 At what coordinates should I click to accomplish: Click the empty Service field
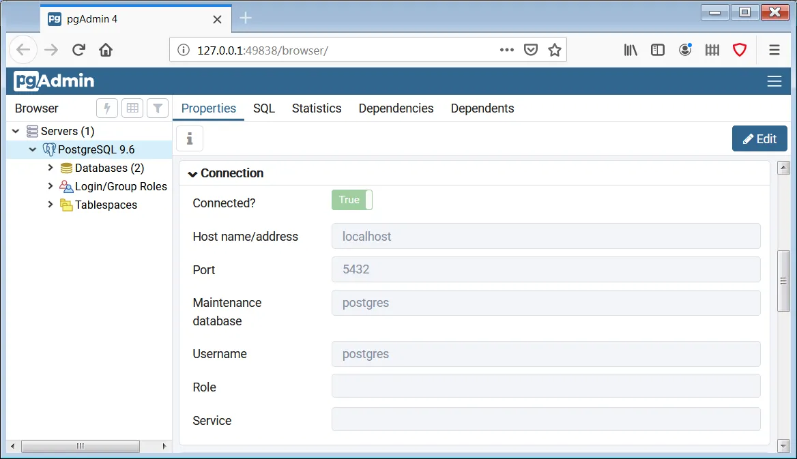(546, 419)
